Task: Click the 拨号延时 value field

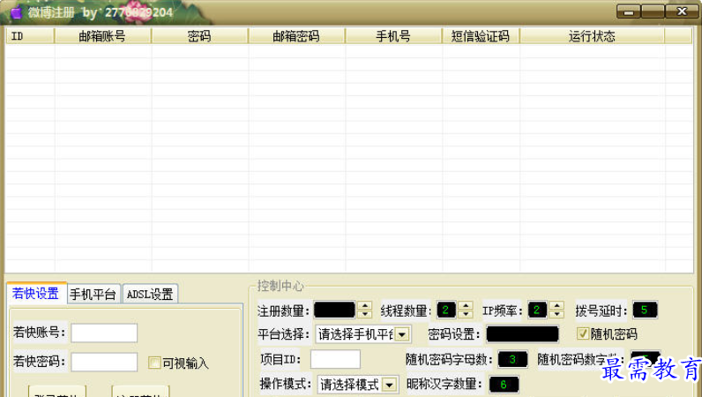Action: (x=645, y=311)
